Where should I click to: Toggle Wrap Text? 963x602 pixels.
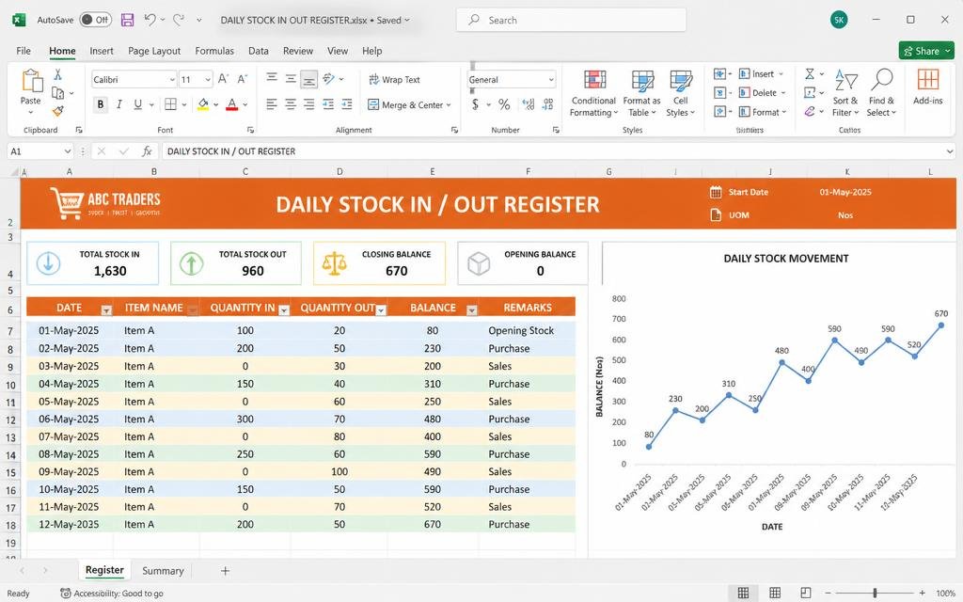(394, 80)
